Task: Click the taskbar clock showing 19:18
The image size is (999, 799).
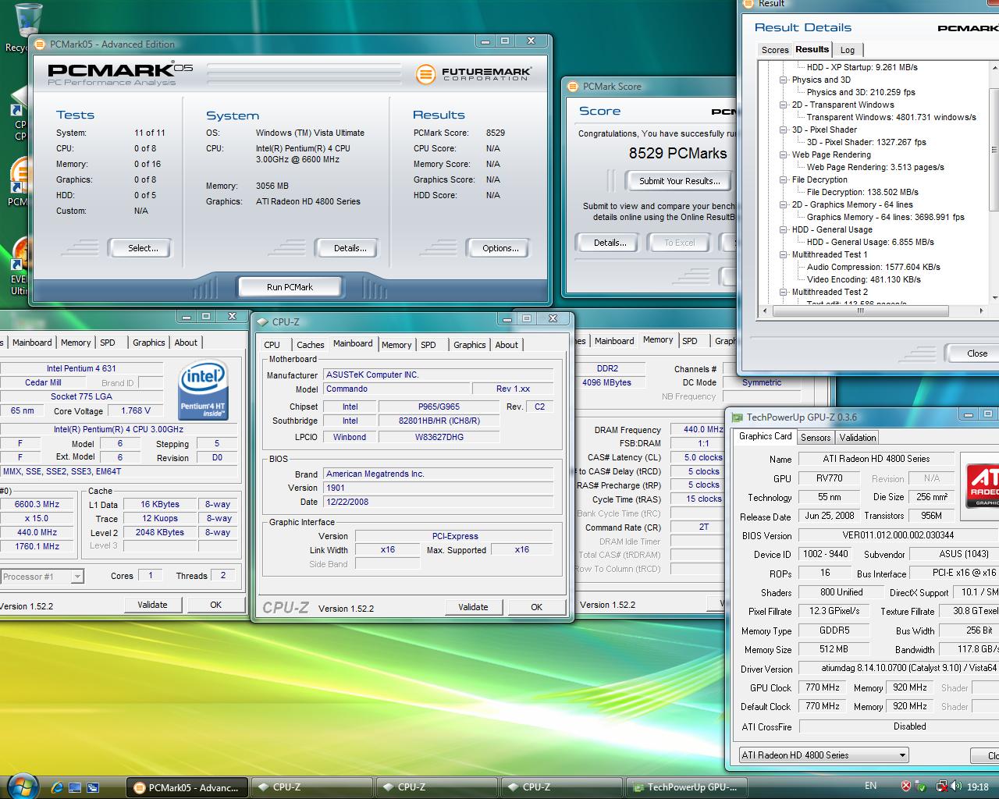Action: [x=977, y=787]
